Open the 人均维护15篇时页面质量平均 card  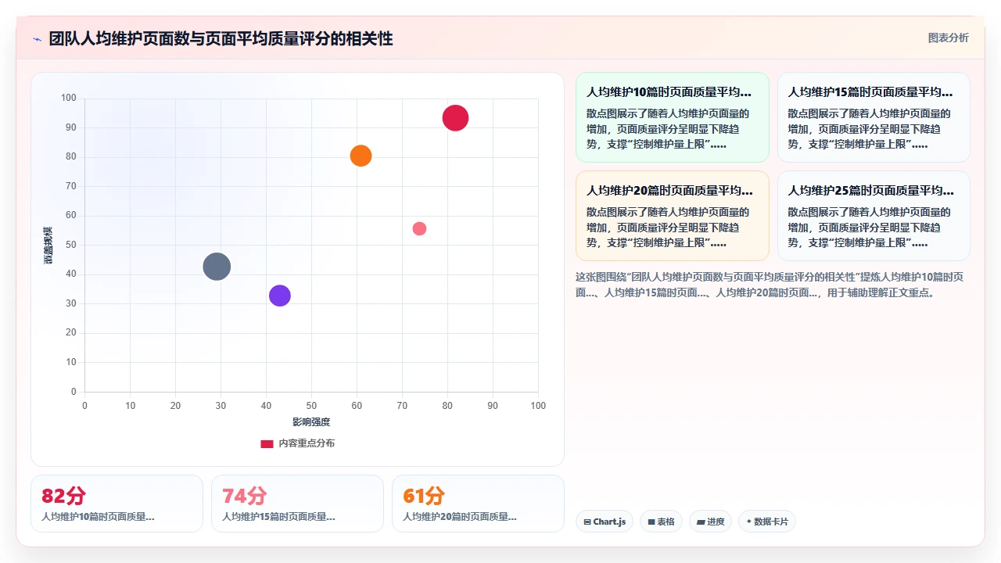pos(874,117)
